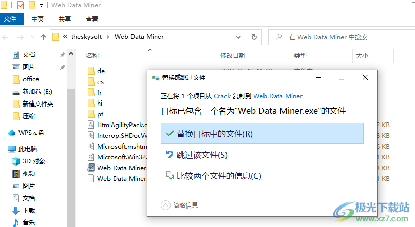Go forward with the forward arrow
The height and width of the screenshot is (227, 415).
coord(21,37)
